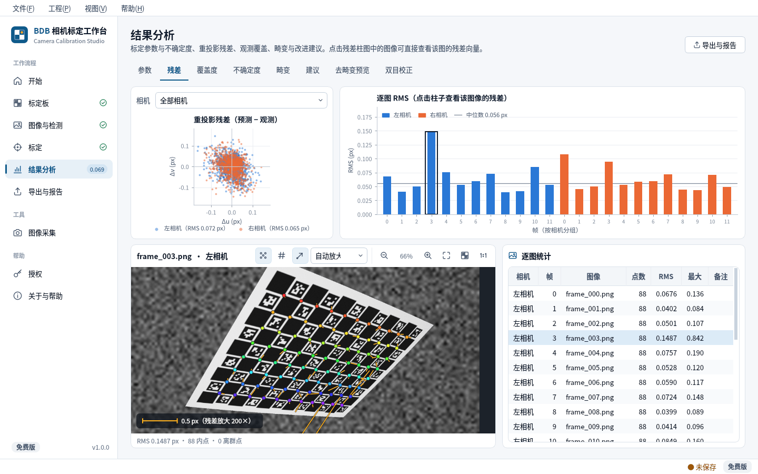Click the 逐图统计 panel image icon
Image resolution: width=758 pixels, height=474 pixels.
[x=513, y=255]
